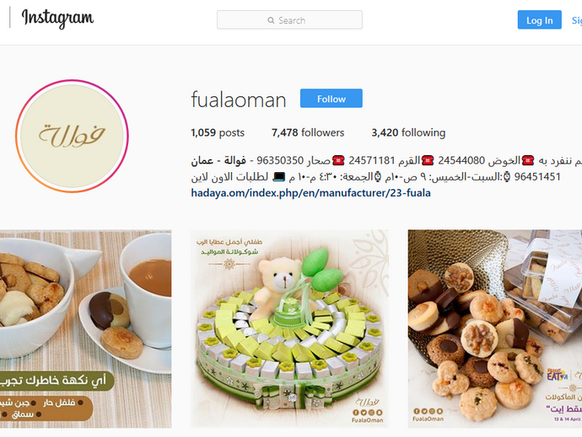Image resolution: width=582 pixels, height=437 pixels.
Task: Open the teddy bear chocolate cake post
Action: click(x=289, y=329)
